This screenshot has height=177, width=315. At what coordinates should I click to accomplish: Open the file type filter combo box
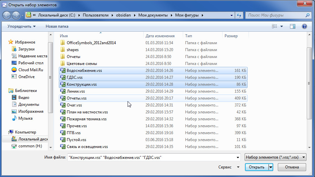tap(275, 157)
